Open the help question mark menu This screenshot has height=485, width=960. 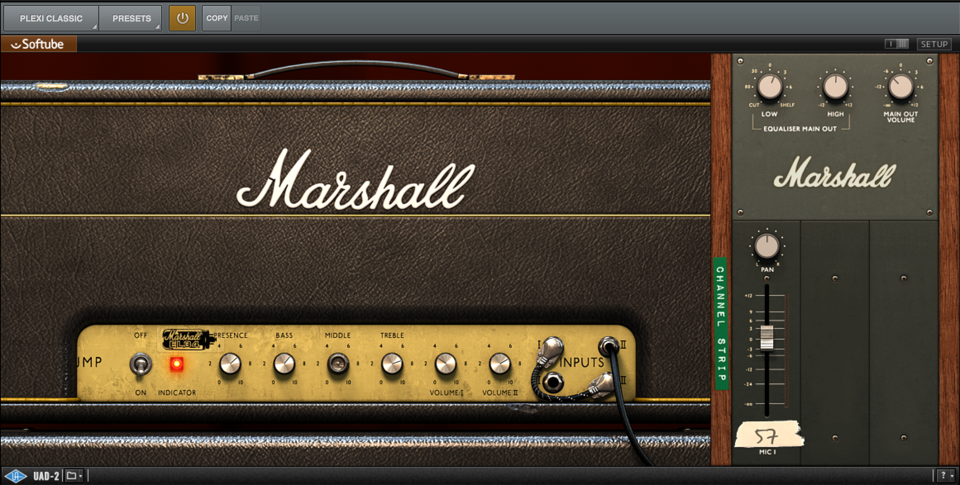point(946,475)
